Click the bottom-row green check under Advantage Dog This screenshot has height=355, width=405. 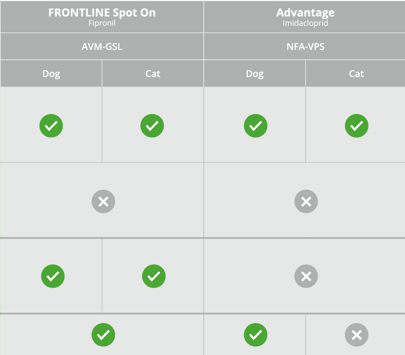[x=255, y=335]
